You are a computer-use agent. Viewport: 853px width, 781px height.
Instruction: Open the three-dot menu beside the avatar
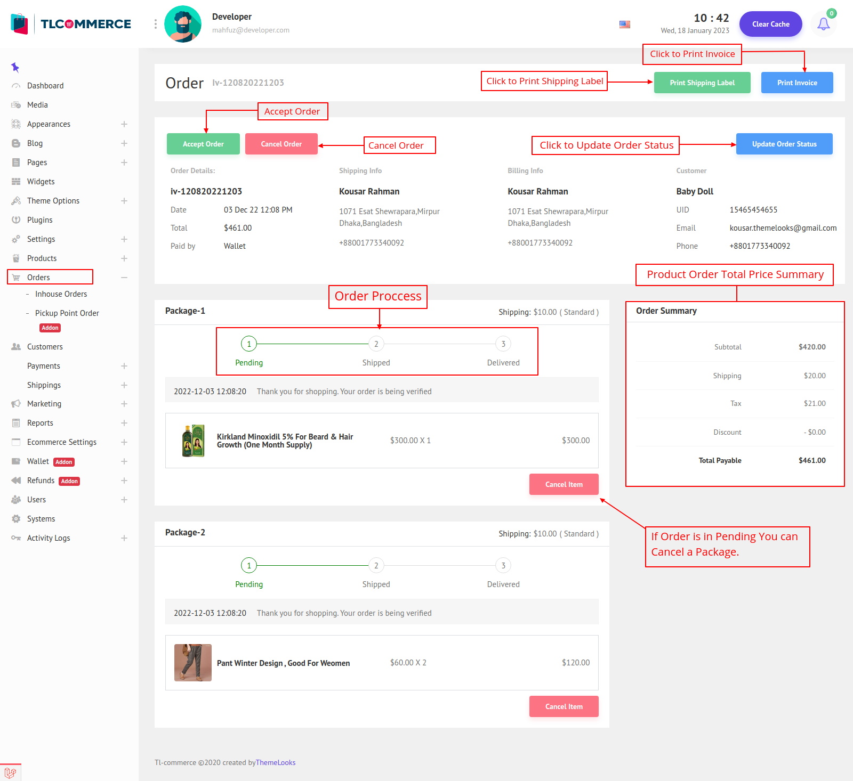155,24
